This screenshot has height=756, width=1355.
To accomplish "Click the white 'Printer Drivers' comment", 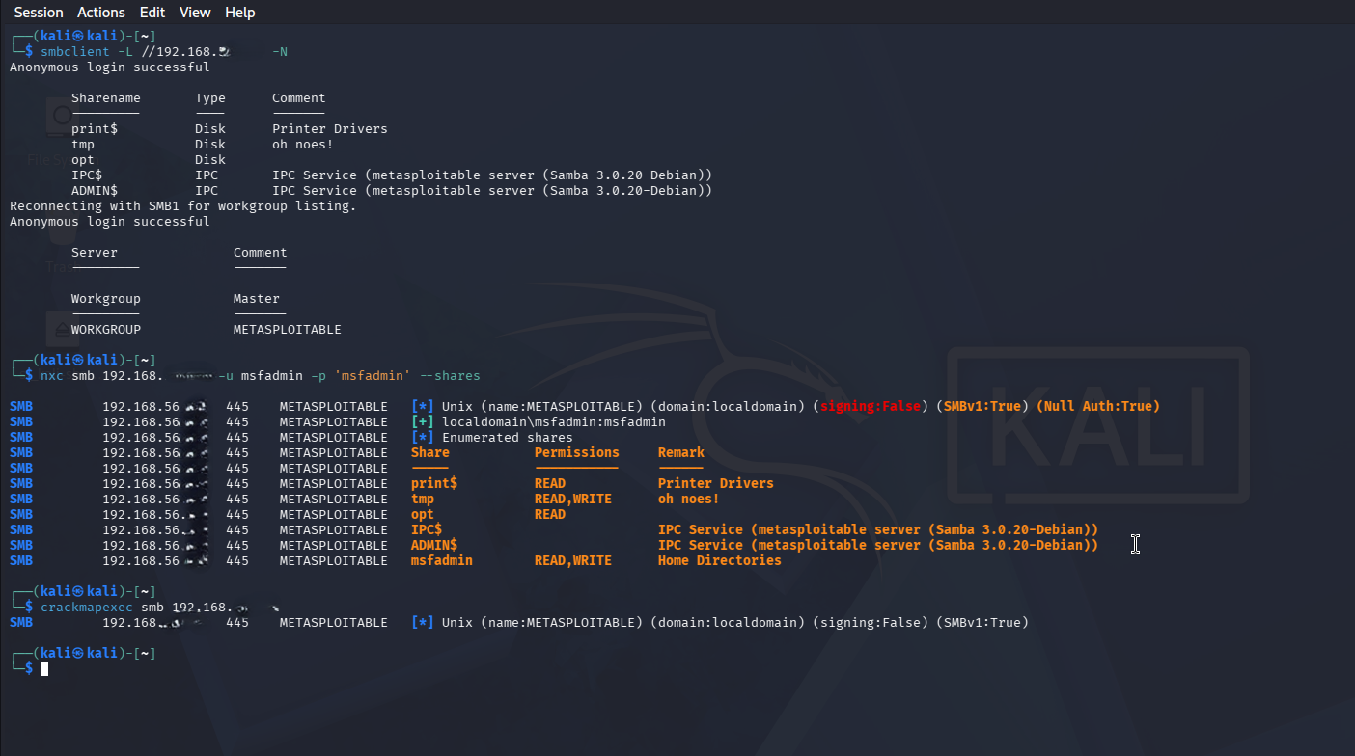I will point(330,129).
